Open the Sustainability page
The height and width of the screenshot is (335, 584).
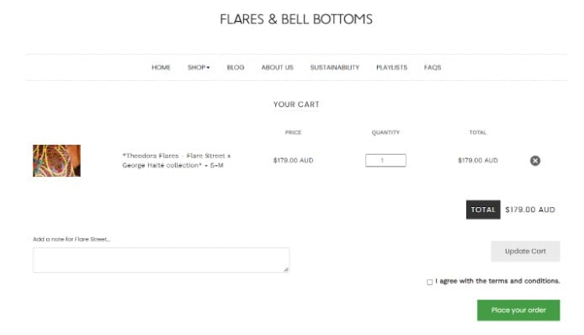(334, 67)
